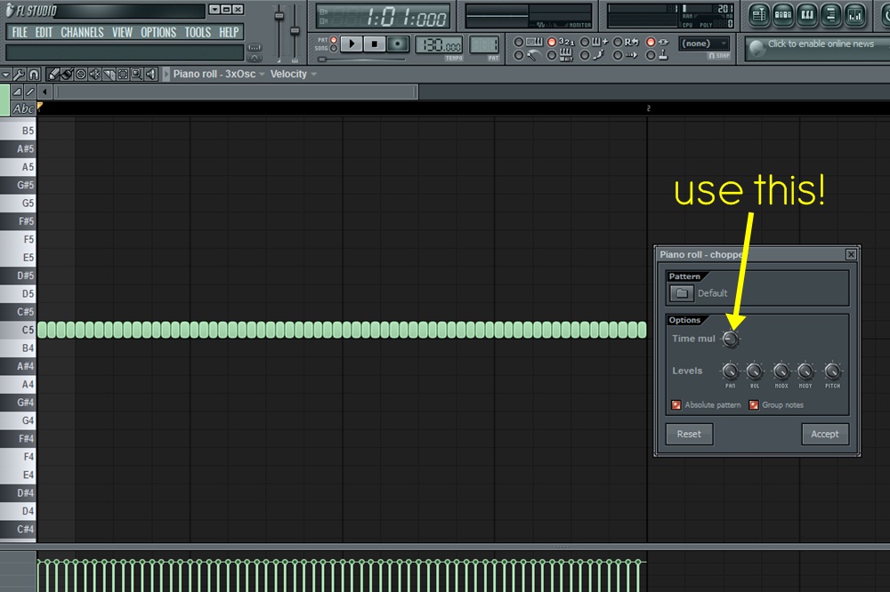Switch to PAT pattern mode
890x592 pixels.
(334, 40)
